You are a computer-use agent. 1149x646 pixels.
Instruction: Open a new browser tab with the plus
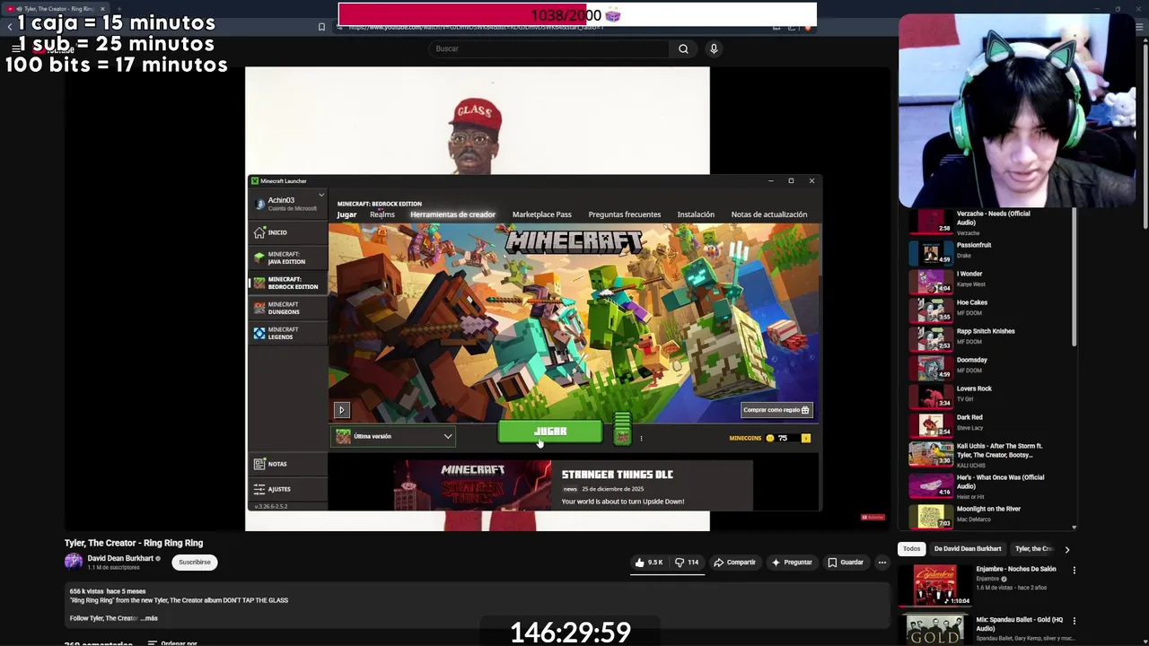pyautogui.click(x=118, y=9)
